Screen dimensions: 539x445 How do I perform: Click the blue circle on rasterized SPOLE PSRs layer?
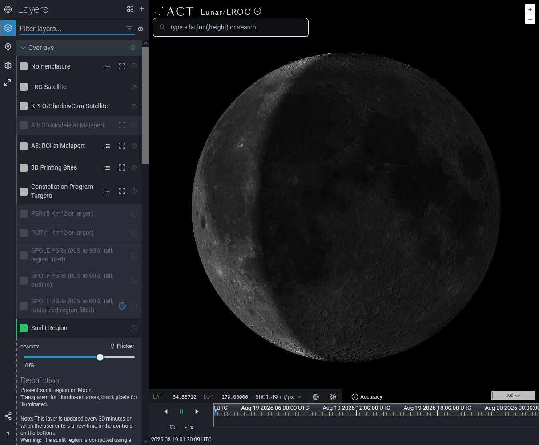click(x=122, y=306)
